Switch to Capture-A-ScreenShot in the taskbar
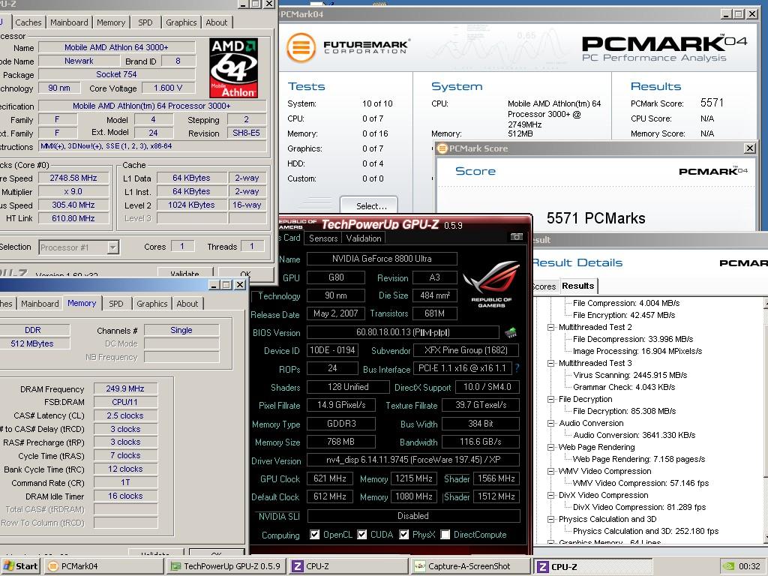768x576 pixels. point(470,566)
